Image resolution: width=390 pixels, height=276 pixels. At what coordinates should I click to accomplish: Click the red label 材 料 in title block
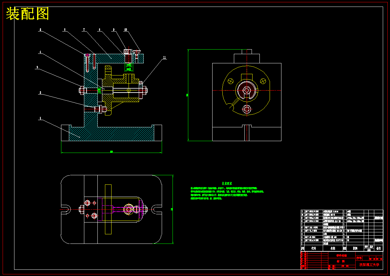pos(341,261)
